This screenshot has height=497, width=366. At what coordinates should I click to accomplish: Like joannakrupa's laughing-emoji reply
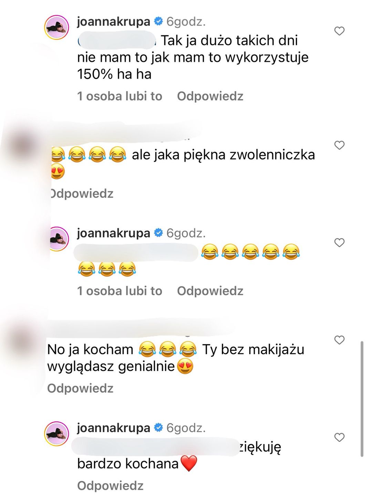tap(339, 243)
